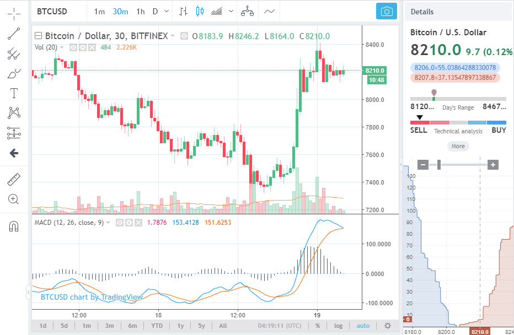The image size is (514, 335).
Task: Hide the MACD indicator using eye icon
Action: pos(119,223)
